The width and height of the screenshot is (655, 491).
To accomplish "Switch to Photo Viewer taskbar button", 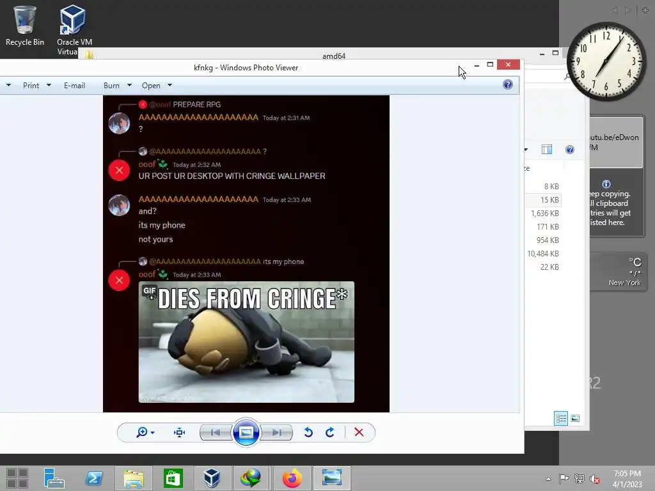I will 332,478.
